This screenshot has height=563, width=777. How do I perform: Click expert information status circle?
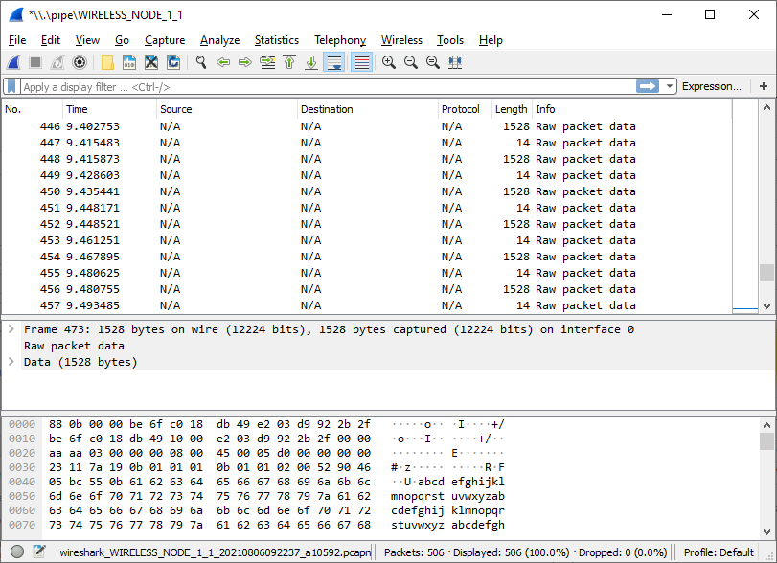click(17, 552)
